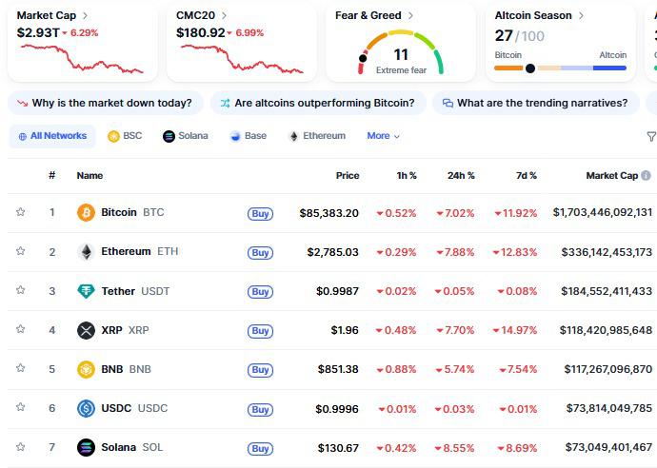Switch to the BSC network filter
The image size is (657, 468).
pos(125,136)
